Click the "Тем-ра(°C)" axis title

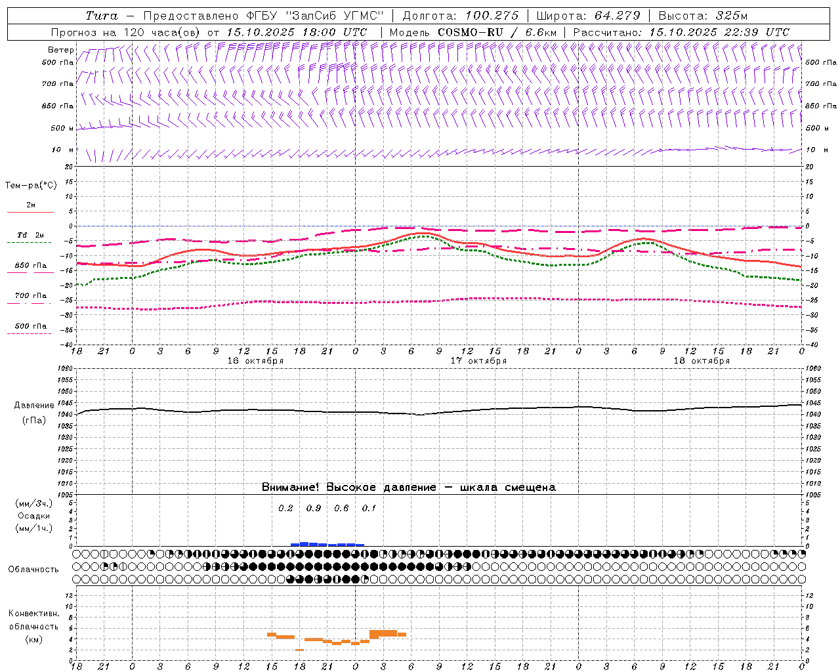coord(31,186)
